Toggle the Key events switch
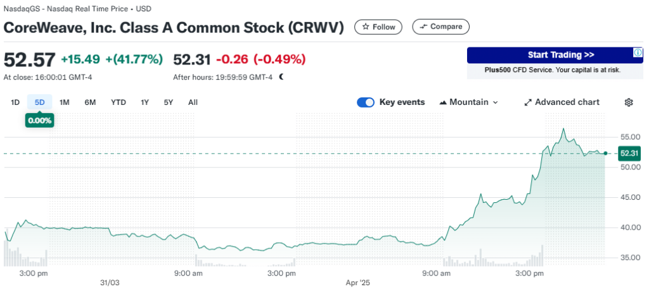649x294 pixels. pyautogui.click(x=366, y=102)
